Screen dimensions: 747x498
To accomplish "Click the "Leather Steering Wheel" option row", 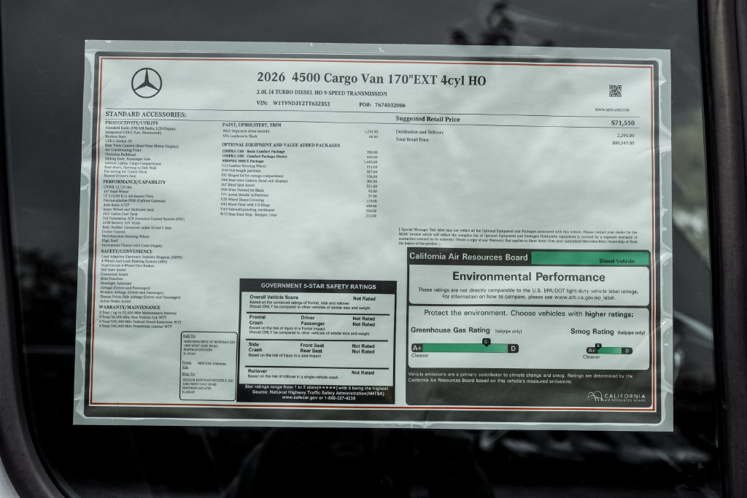I will click(x=299, y=166).
